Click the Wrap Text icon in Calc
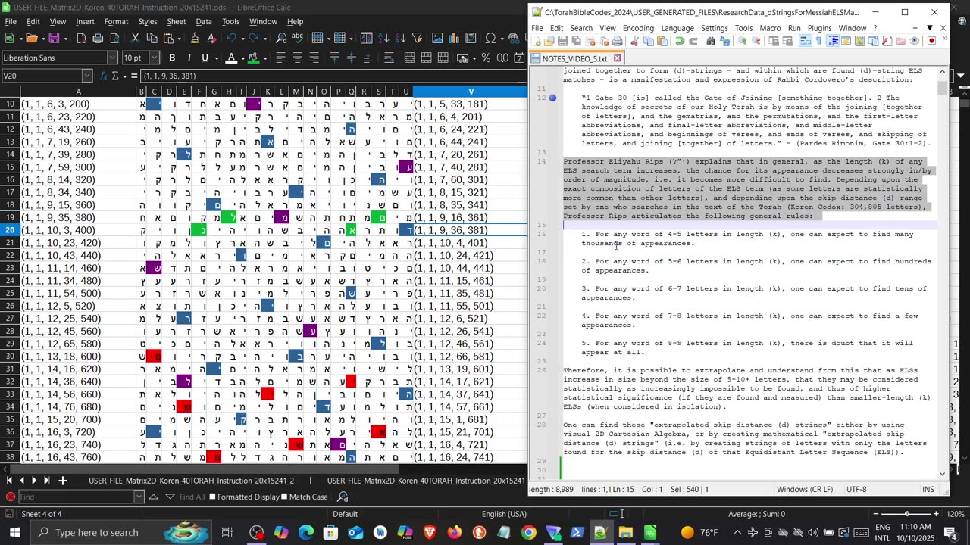Viewport: 970px width, 545px height. pos(389,58)
